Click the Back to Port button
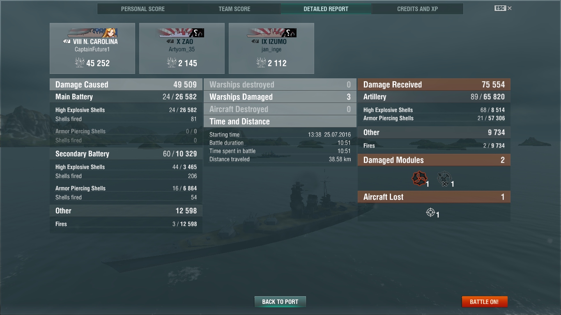The height and width of the screenshot is (315, 561). [280, 301]
